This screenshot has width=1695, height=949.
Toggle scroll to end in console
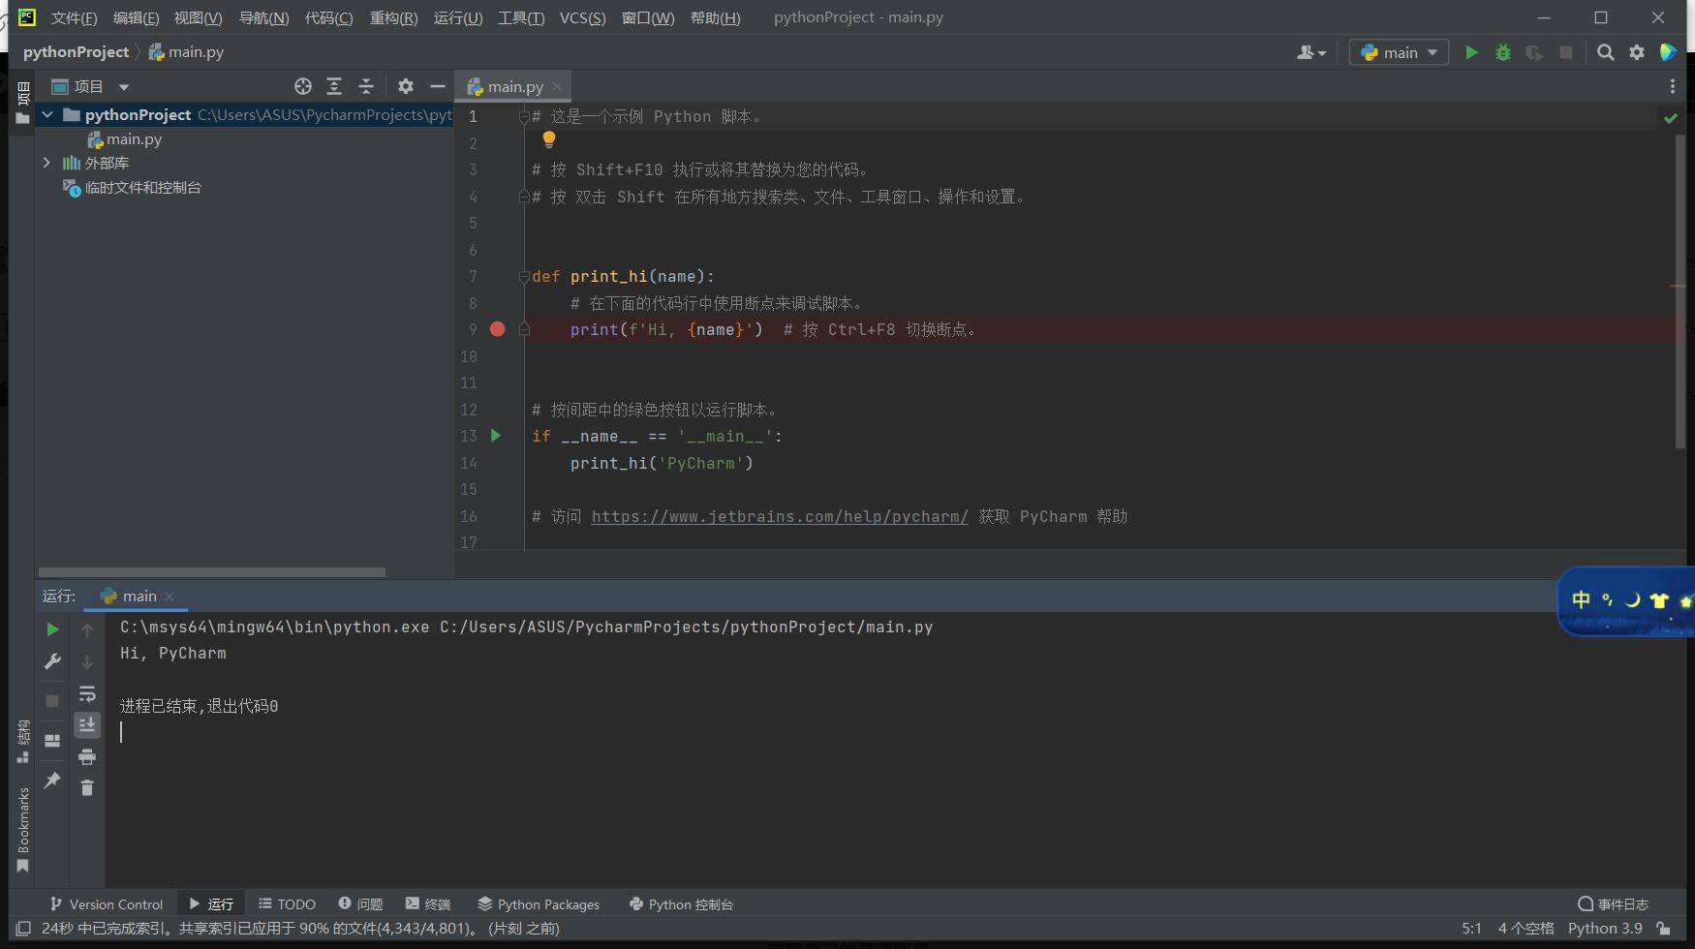87,725
